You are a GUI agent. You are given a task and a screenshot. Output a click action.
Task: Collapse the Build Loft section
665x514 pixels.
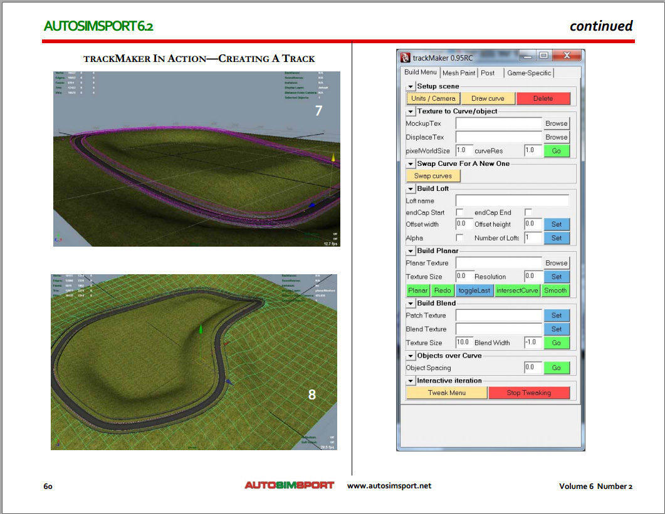pyautogui.click(x=411, y=188)
